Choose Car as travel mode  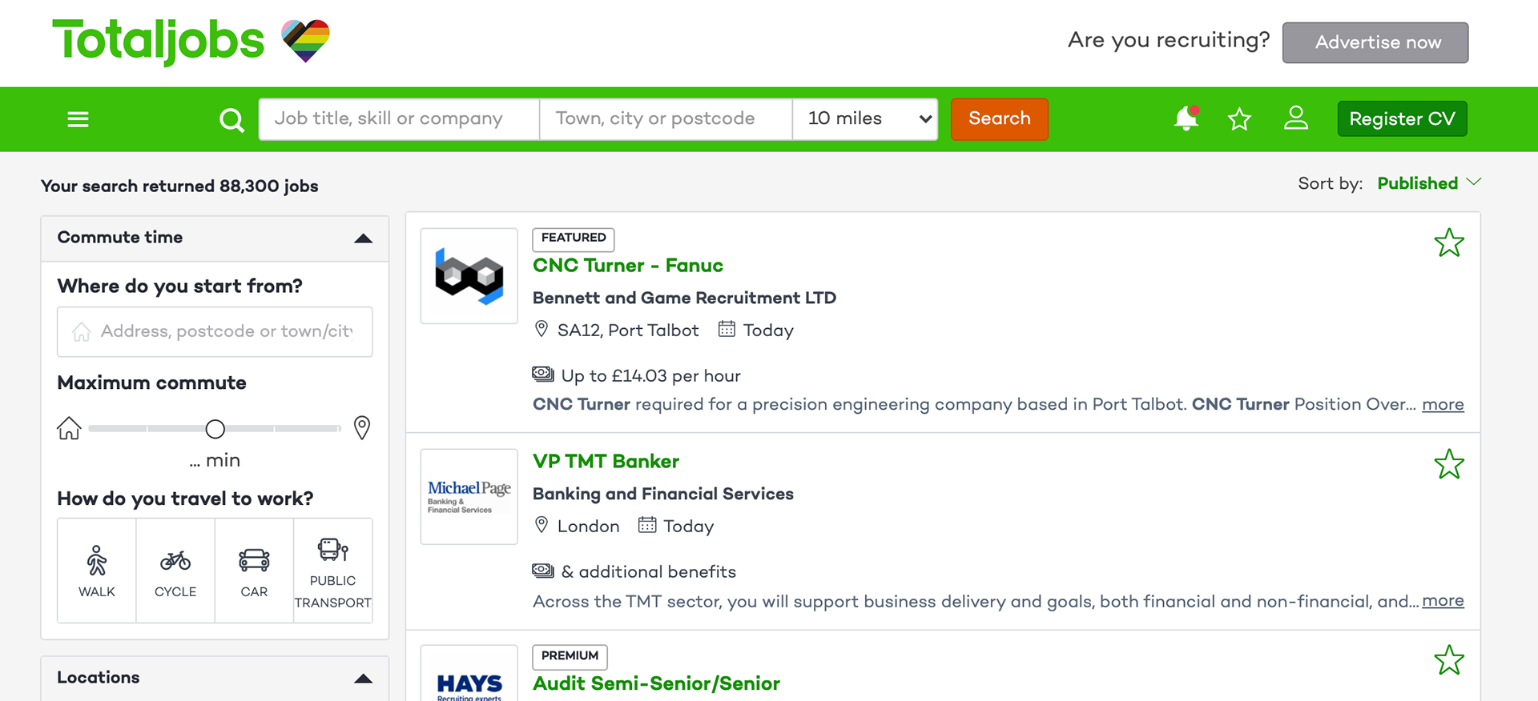point(254,571)
